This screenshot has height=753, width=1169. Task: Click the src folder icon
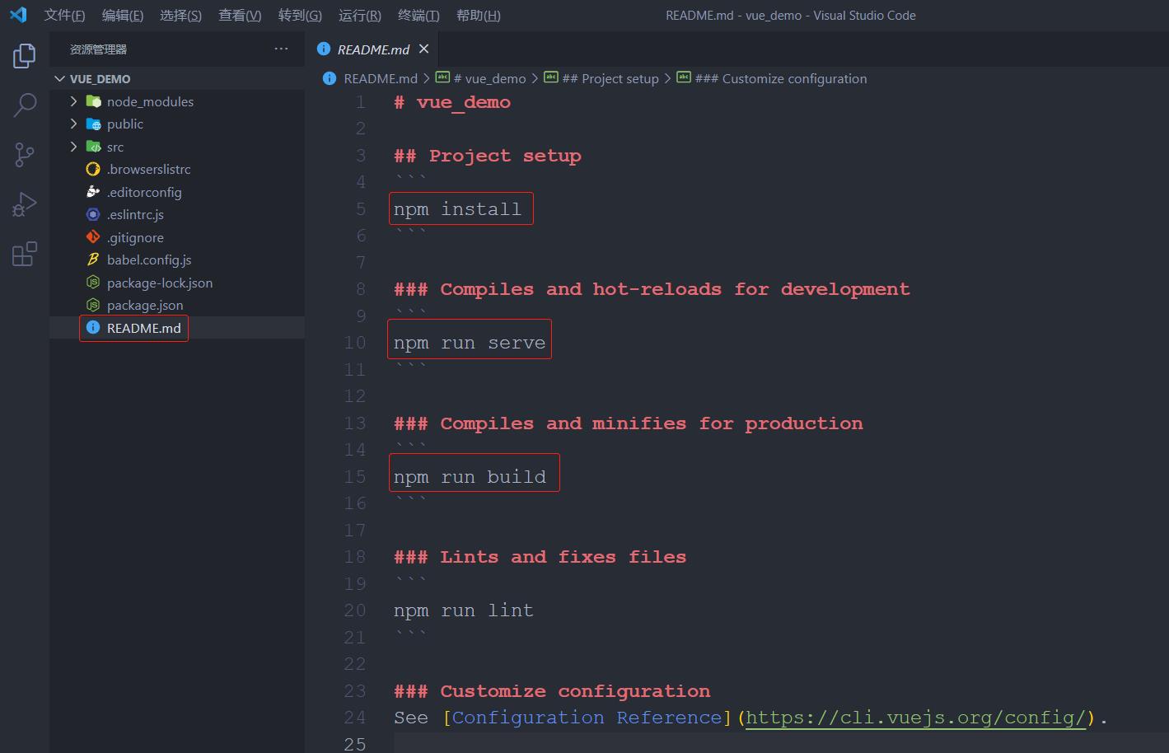click(x=94, y=147)
